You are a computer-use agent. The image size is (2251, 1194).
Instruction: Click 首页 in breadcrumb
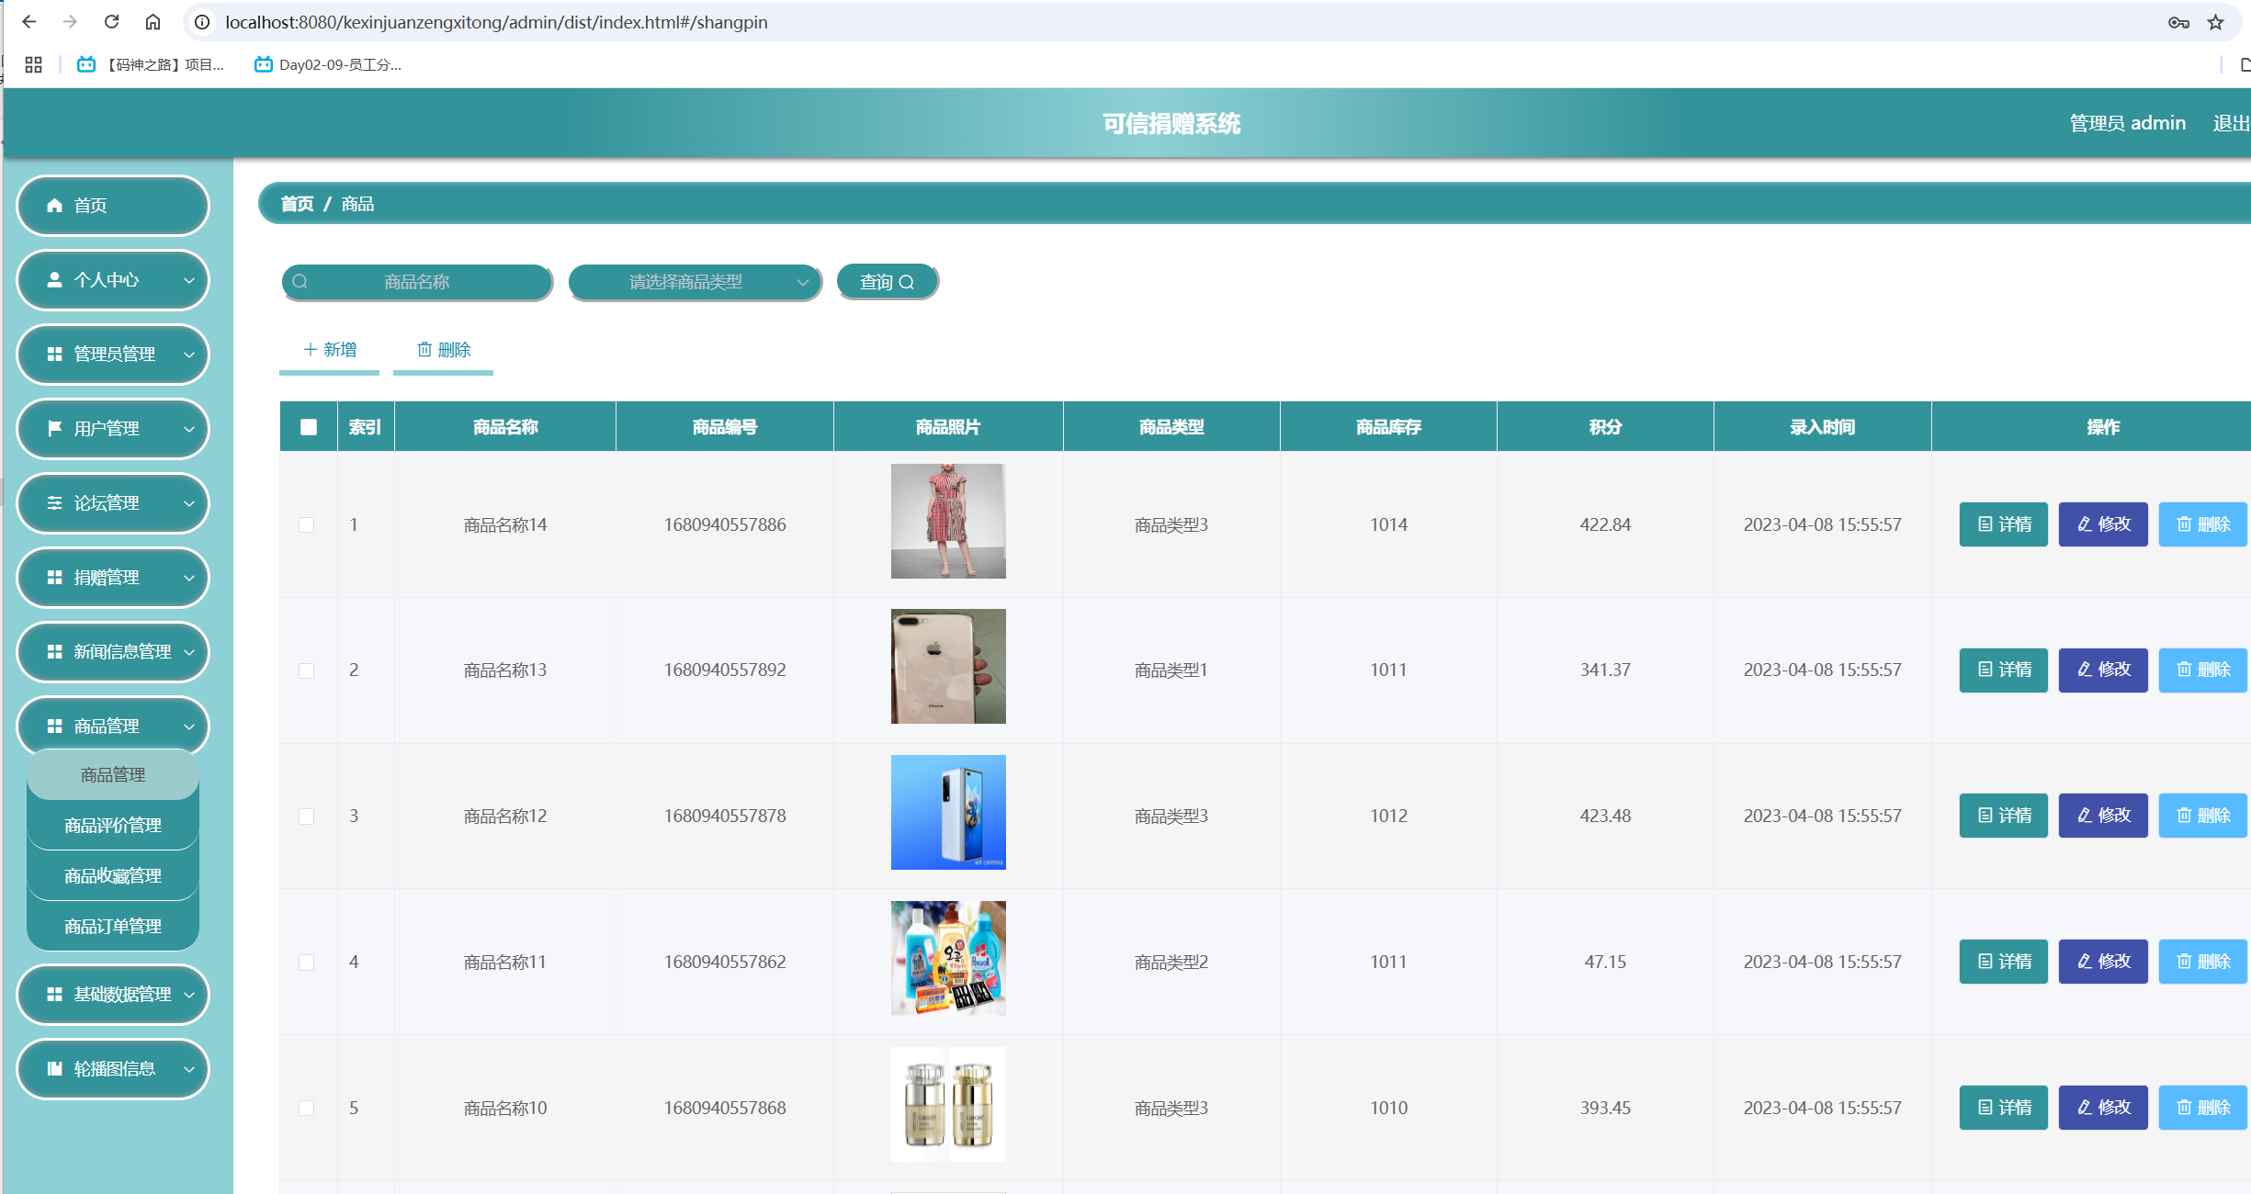[x=297, y=204]
